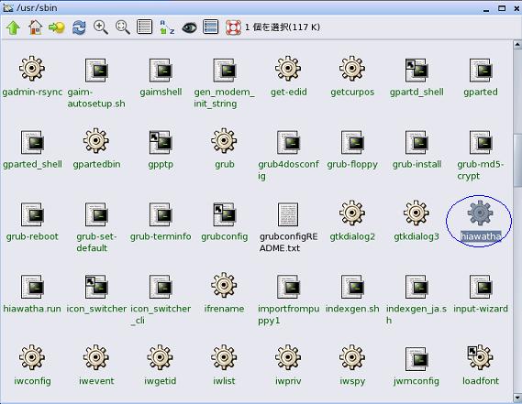Change sort order with A-Z icon
This screenshot has width=522, height=404.
[x=167, y=27]
